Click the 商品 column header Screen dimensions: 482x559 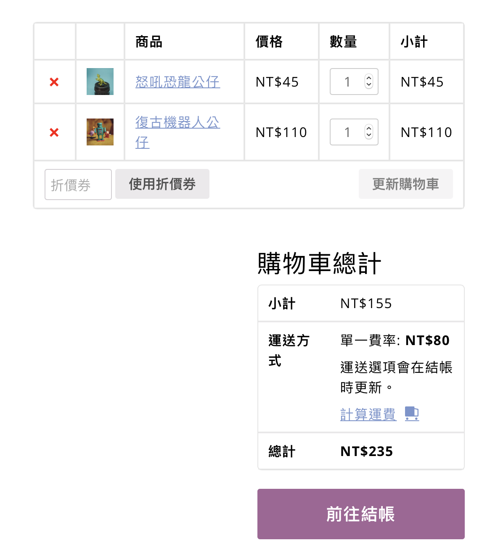point(149,42)
